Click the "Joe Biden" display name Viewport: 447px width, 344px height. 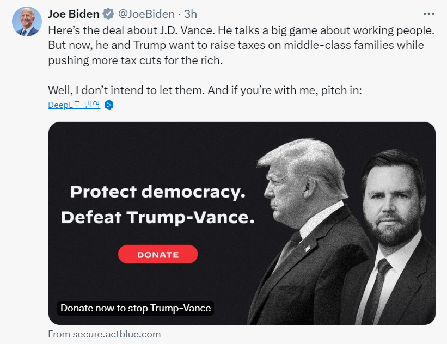pyautogui.click(x=73, y=14)
